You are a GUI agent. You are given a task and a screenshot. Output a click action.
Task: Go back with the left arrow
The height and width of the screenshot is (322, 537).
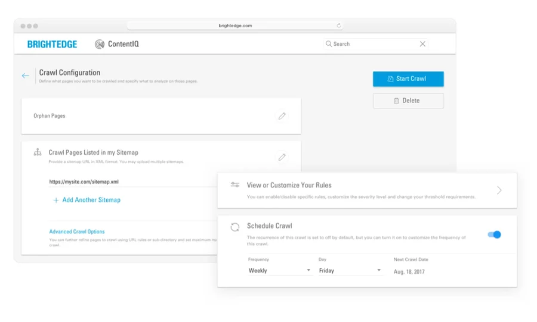pos(25,76)
